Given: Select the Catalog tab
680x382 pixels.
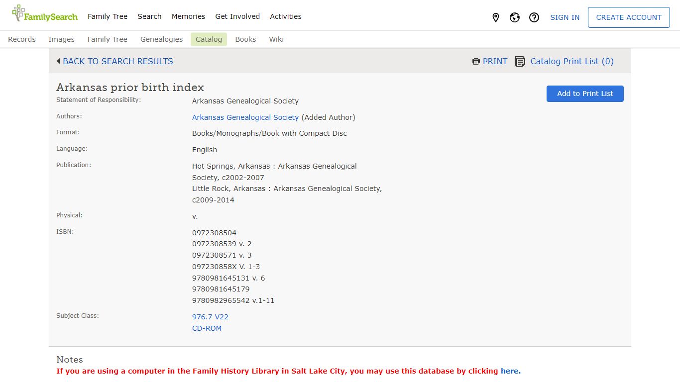Looking at the screenshot, I should 209,39.
